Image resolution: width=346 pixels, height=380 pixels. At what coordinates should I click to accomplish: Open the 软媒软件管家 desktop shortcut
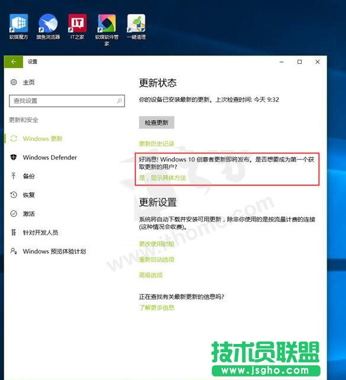click(x=106, y=30)
